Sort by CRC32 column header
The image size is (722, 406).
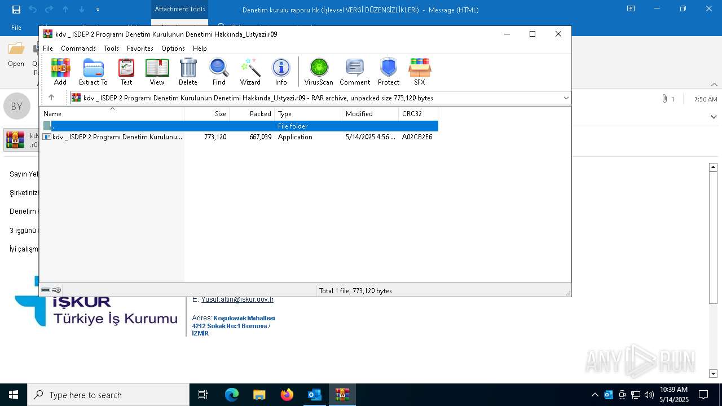click(x=419, y=113)
